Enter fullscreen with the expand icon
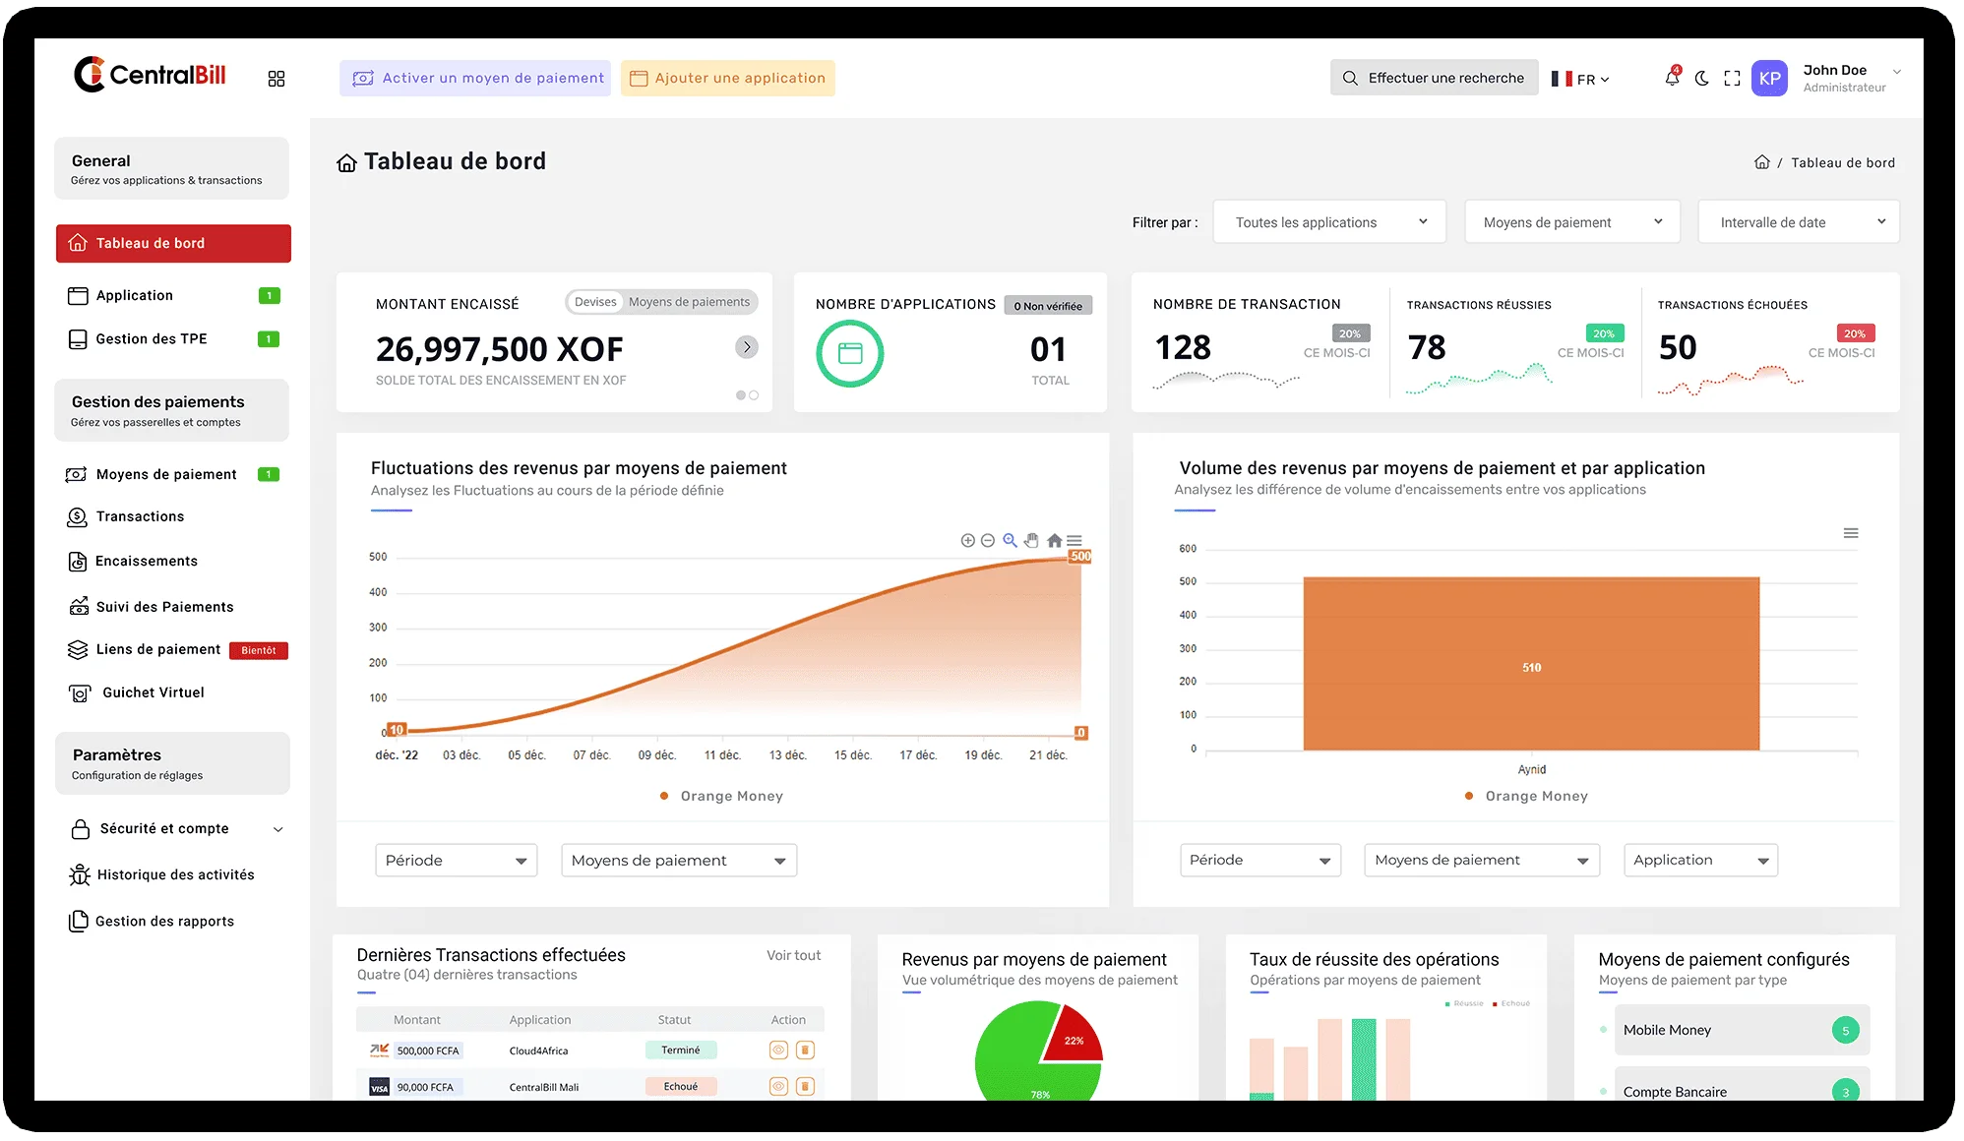 pos(1732,79)
